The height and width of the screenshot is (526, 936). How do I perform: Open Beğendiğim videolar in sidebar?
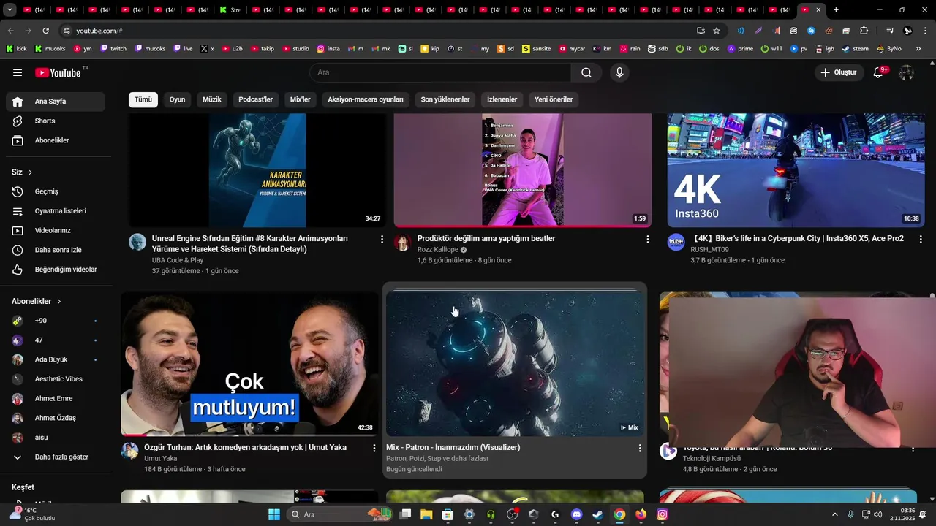click(x=56, y=270)
